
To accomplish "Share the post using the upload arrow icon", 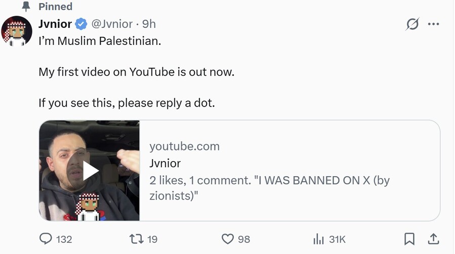I will (434, 239).
